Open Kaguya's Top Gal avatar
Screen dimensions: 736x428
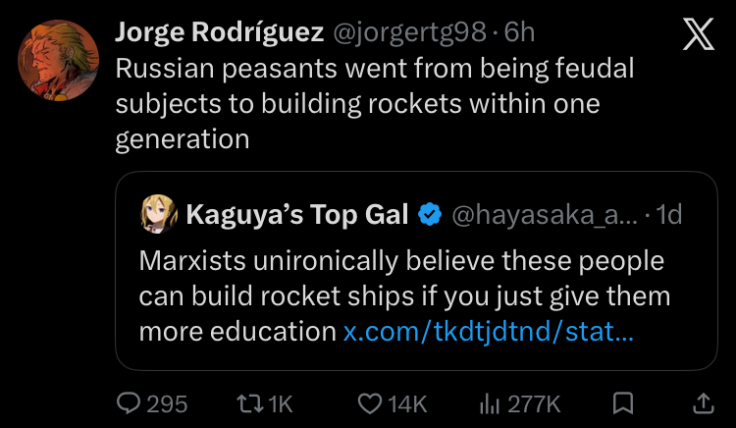pyautogui.click(x=159, y=215)
